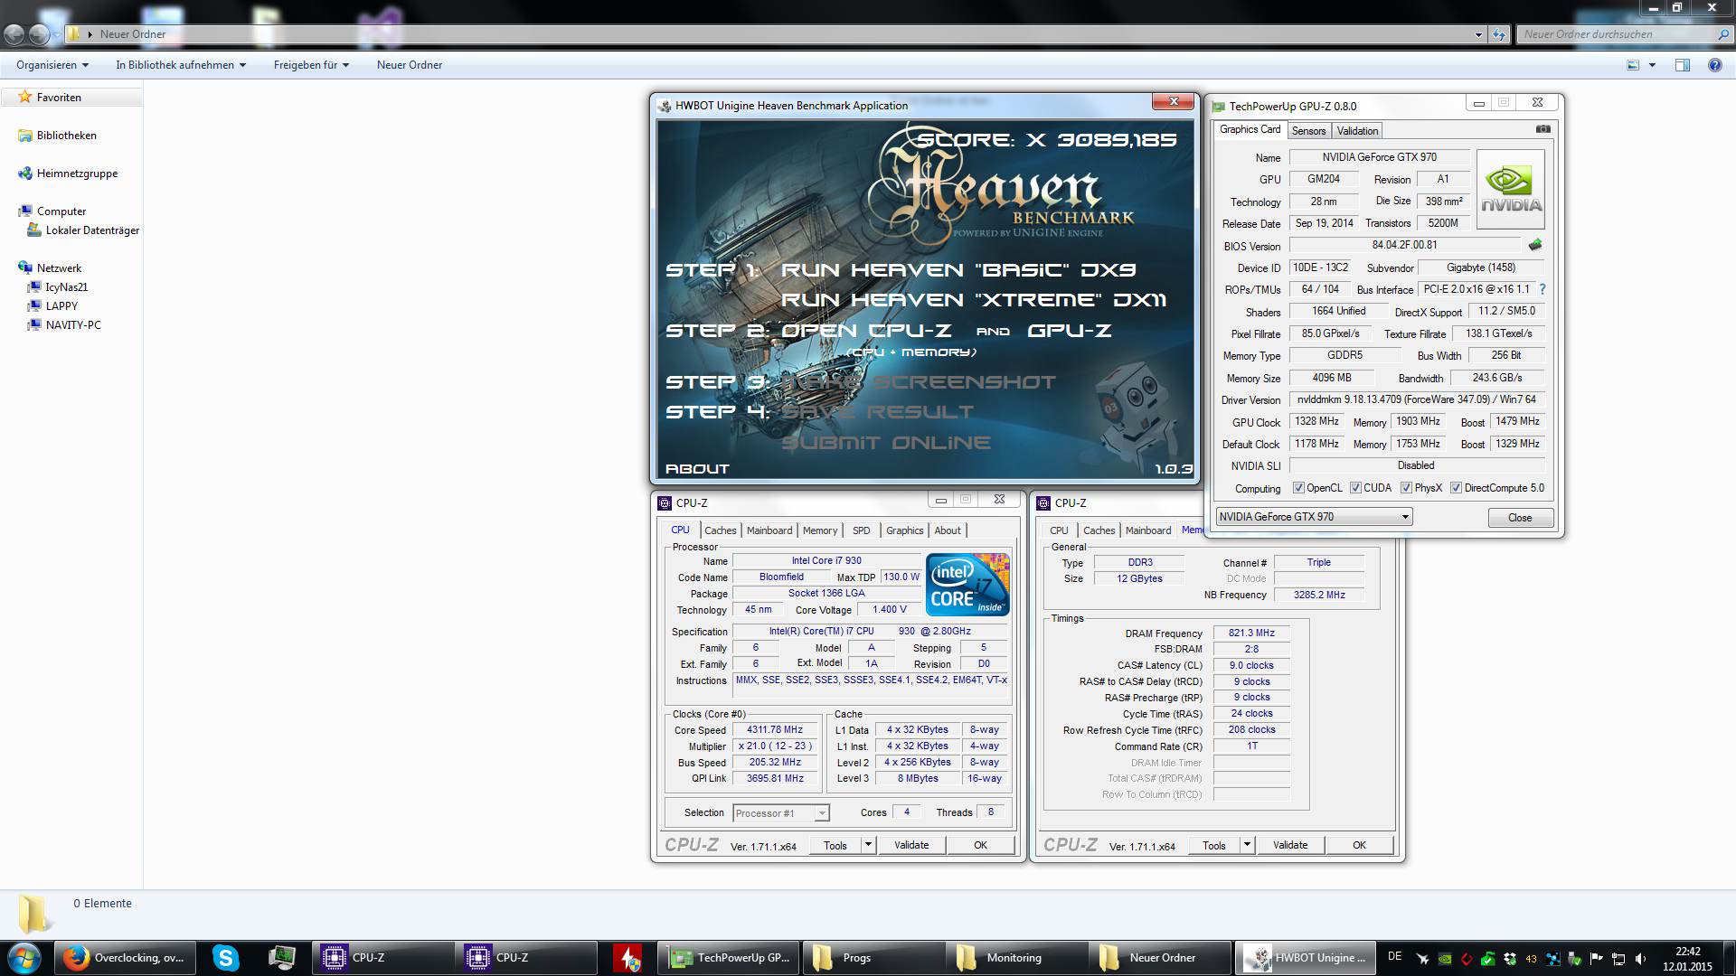Open TechPowerUp GPU-Z taskbar button
Image resolution: width=1736 pixels, height=976 pixels.
(730, 957)
